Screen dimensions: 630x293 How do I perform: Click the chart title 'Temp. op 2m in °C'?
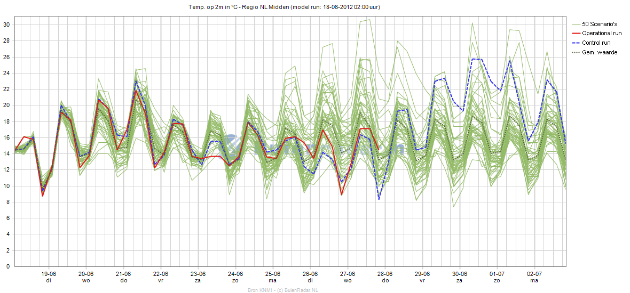click(214, 7)
